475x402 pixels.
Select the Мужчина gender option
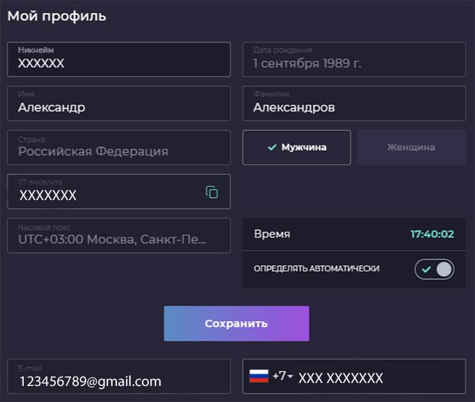(296, 147)
